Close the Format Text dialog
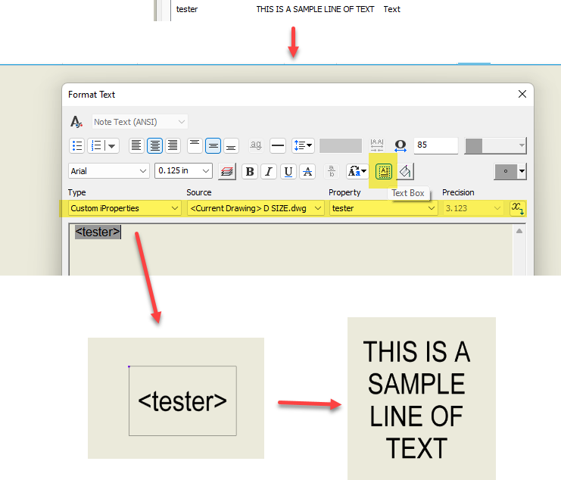 click(x=522, y=94)
